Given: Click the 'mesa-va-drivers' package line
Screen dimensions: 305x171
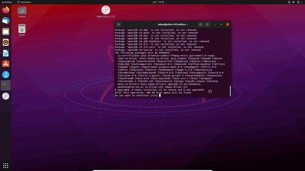Looking at the screenshot, I should 159,84.
